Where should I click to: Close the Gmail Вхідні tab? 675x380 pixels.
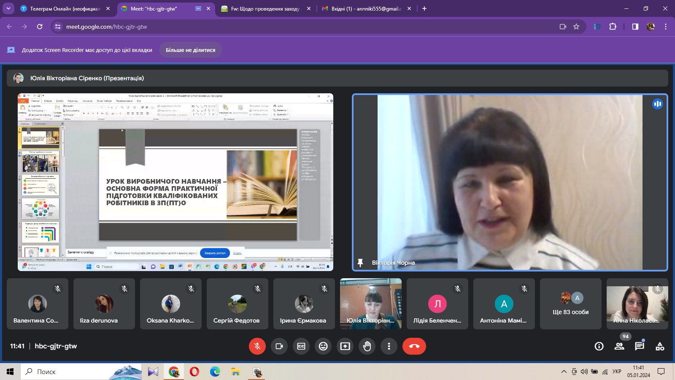[x=409, y=8]
